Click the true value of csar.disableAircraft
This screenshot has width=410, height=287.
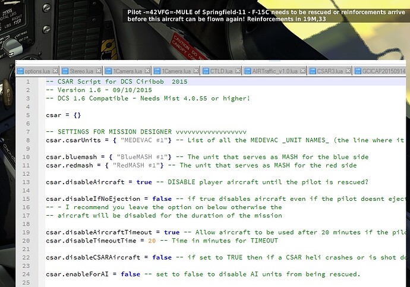coord(145,182)
